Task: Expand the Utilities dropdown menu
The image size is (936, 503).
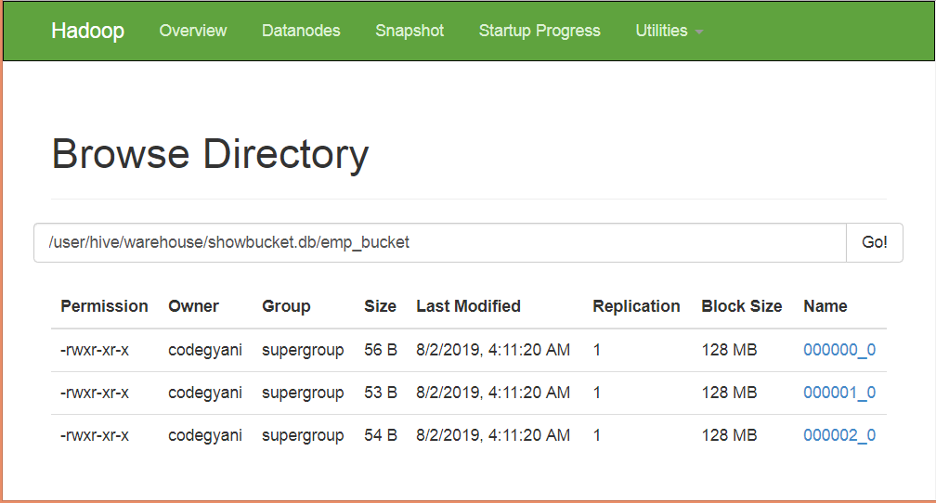Action: pos(669,31)
